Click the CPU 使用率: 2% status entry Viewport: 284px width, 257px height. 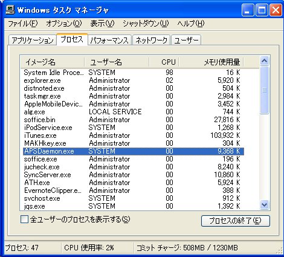pyautogui.click(x=89, y=248)
